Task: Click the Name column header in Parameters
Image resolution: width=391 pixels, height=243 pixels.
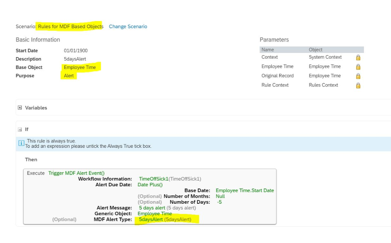Action: 267,50
